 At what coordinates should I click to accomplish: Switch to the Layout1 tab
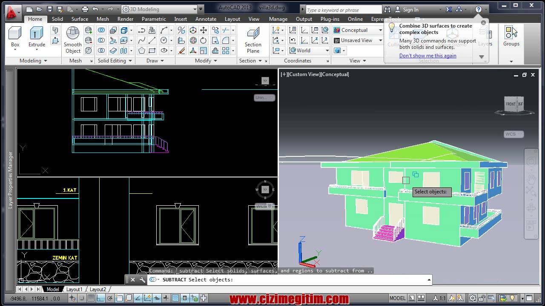[74, 289]
